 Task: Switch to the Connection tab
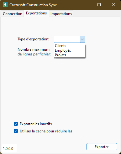13,14
